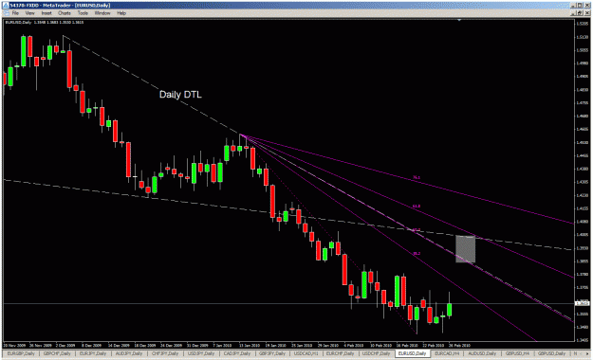Switch to the AUDJPY,Daily chart tab
The height and width of the screenshot is (360, 593).
click(x=130, y=353)
